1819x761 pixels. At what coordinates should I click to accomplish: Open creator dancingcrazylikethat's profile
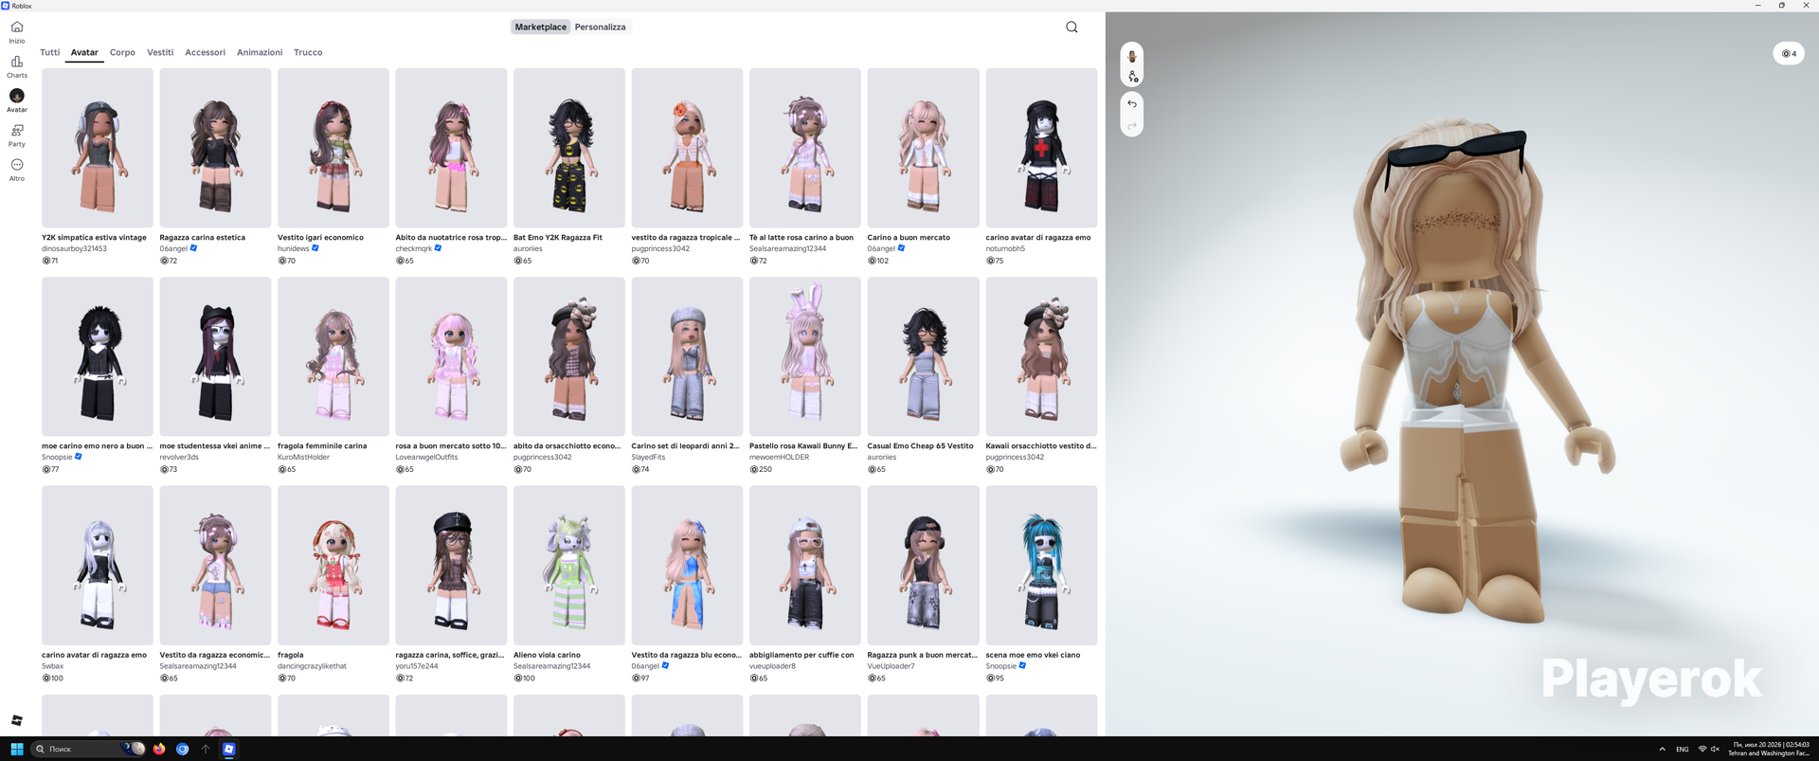[x=313, y=666]
